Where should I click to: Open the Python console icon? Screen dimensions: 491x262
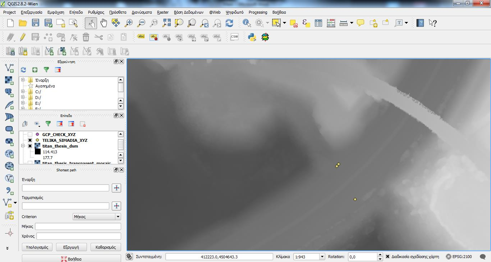click(x=252, y=37)
